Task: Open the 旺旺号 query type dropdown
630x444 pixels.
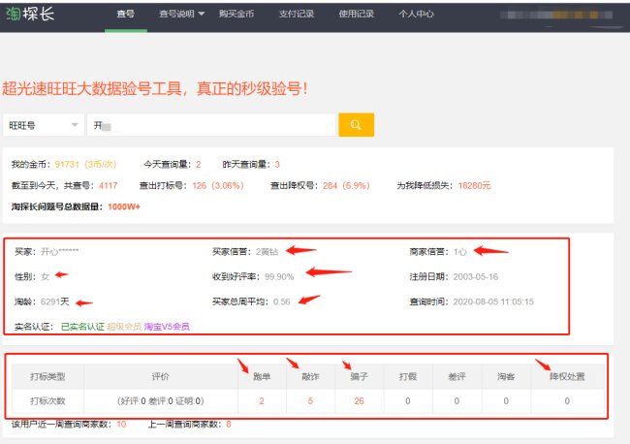Action: click(44, 125)
